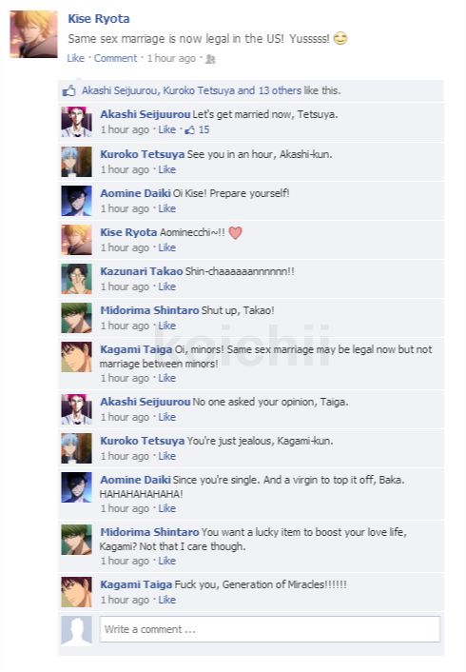The image size is (466, 672).
Task: Click the blank user avatar beside comment box
Action: [76, 630]
